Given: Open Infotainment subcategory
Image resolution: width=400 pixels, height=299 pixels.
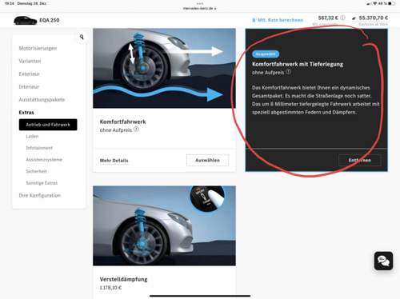Looking at the screenshot, I should (39, 148).
